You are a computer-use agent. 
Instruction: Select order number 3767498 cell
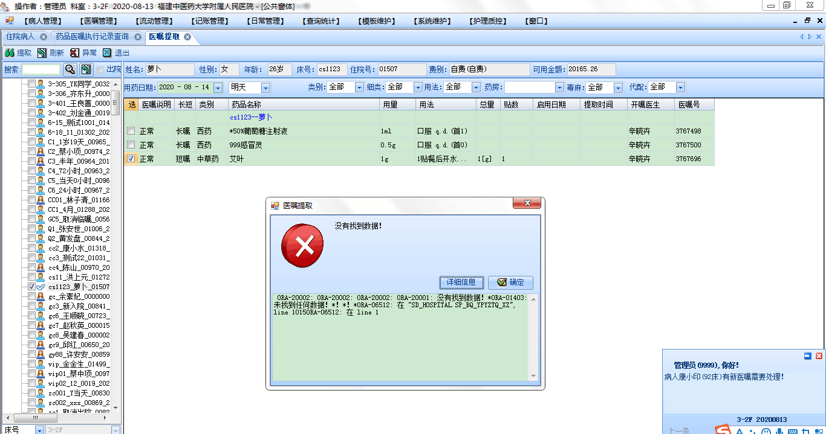coord(694,131)
